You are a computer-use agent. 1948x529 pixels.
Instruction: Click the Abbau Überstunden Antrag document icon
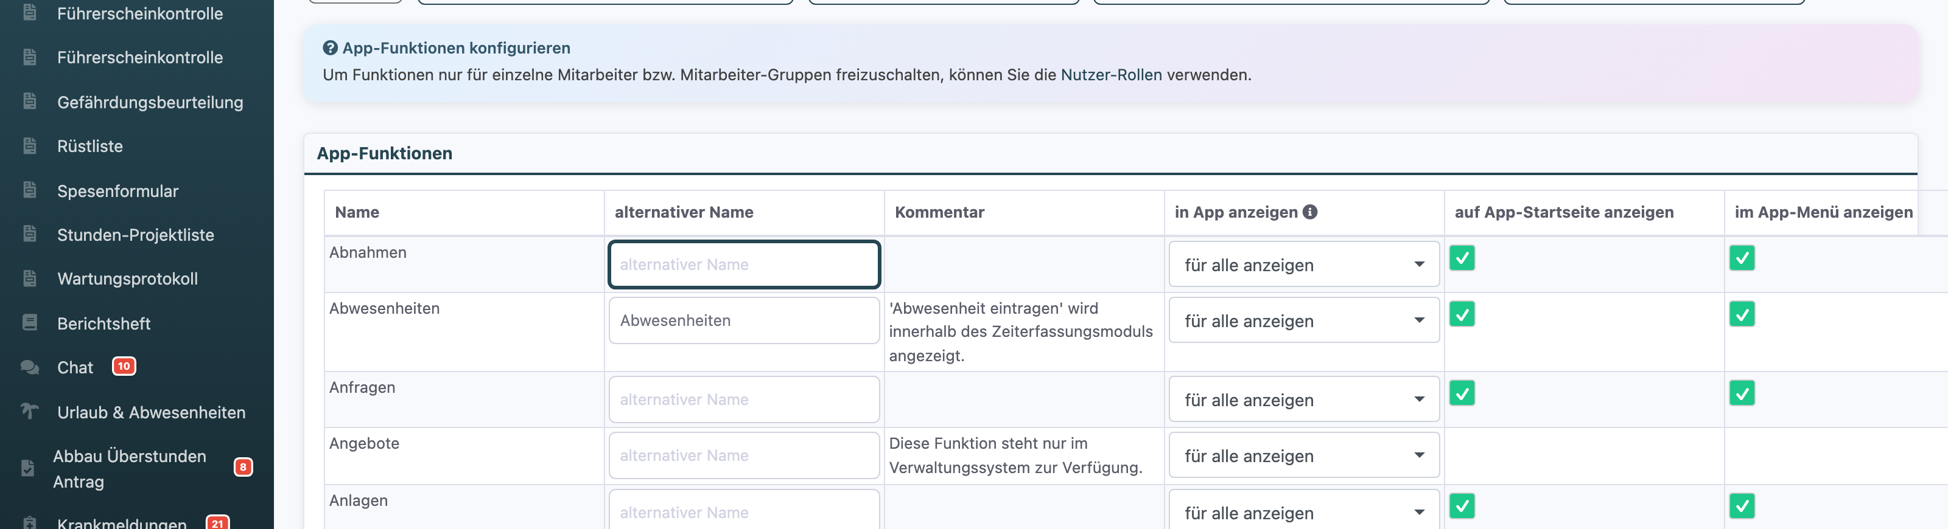(28, 468)
